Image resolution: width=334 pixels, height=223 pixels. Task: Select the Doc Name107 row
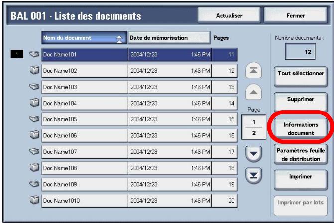(139, 152)
